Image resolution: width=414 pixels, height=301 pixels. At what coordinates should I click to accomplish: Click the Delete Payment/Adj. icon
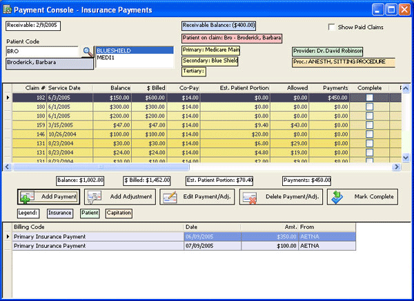coord(249,198)
